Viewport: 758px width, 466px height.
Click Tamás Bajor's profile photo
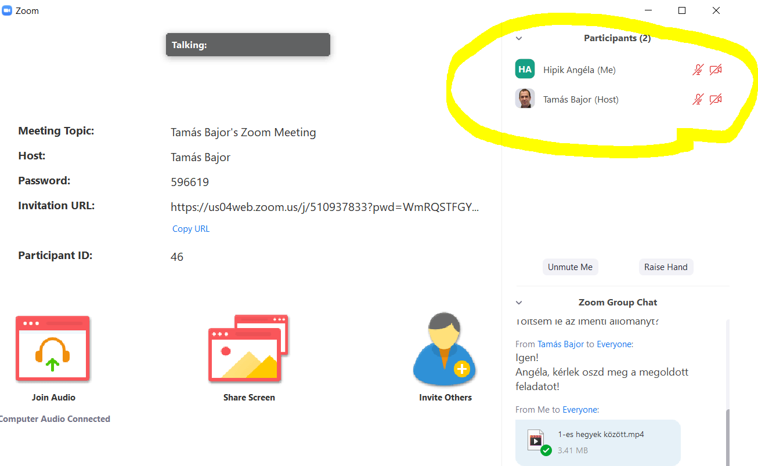click(x=525, y=99)
